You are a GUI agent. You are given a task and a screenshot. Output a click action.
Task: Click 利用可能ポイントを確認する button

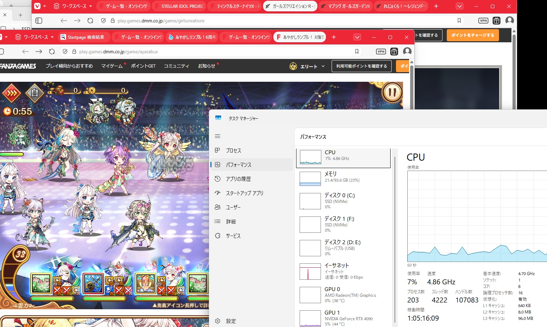(x=361, y=66)
